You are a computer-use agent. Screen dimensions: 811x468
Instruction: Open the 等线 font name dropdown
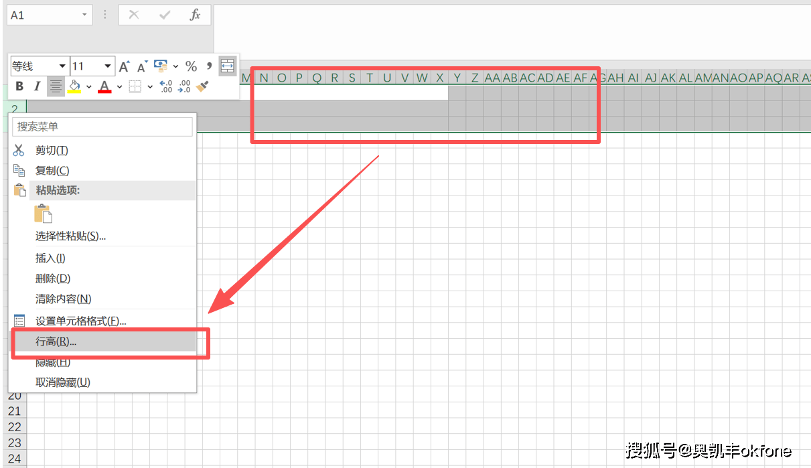pos(62,66)
